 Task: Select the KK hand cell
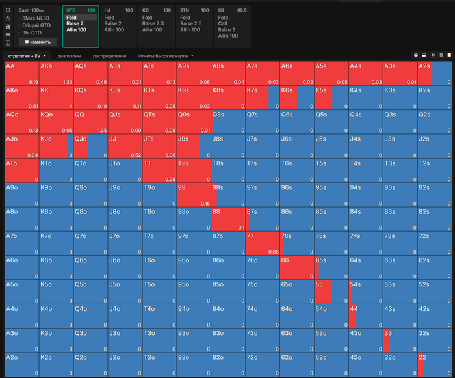[57, 98]
